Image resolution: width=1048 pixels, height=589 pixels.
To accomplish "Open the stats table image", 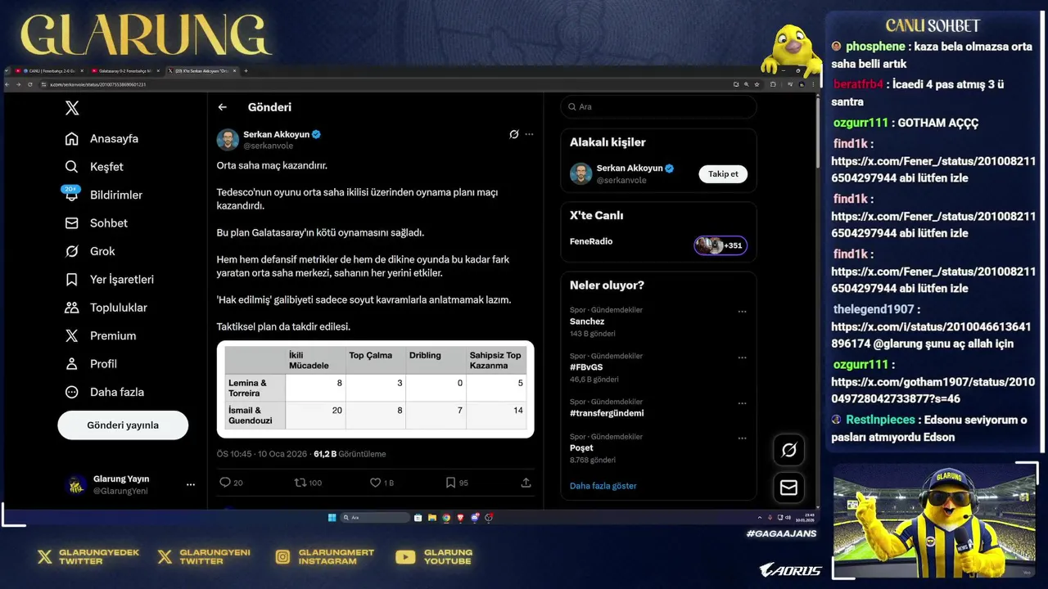I will [x=376, y=389].
